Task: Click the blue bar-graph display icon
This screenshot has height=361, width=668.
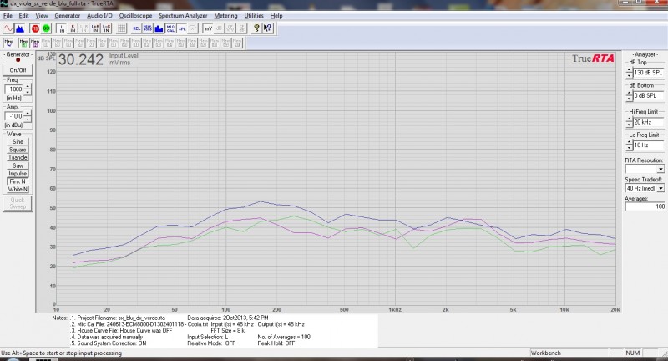Action: (159, 28)
